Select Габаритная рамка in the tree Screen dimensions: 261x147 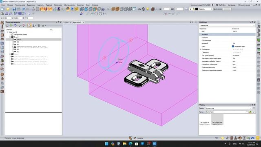tap(20, 34)
